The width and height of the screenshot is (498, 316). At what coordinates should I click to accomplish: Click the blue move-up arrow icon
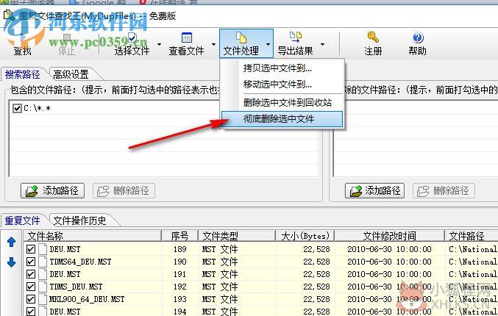12,242
